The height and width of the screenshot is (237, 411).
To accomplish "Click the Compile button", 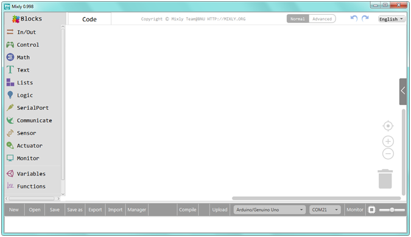I will [x=188, y=210].
